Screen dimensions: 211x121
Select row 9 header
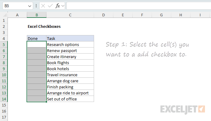click(4, 69)
